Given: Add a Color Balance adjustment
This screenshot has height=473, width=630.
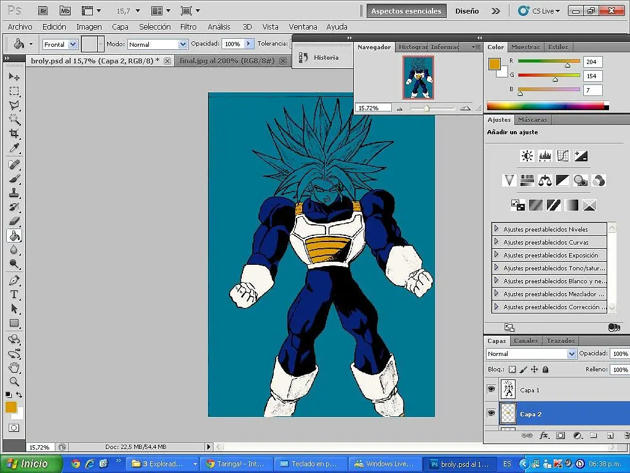Looking at the screenshot, I should (x=545, y=180).
